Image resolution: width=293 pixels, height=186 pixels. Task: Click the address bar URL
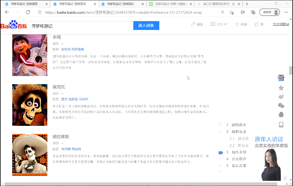123,12
